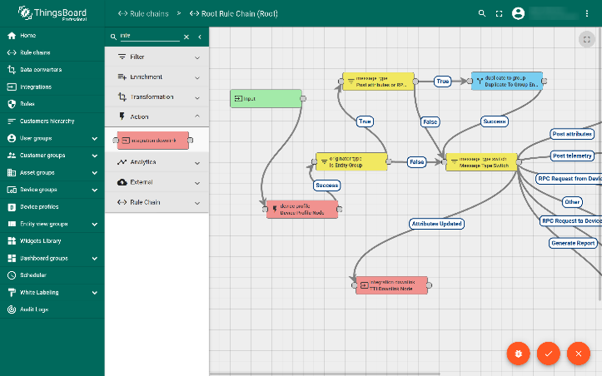602x376 pixels.
Task: Open the three-dot menu in header
Action: (587, 14)
